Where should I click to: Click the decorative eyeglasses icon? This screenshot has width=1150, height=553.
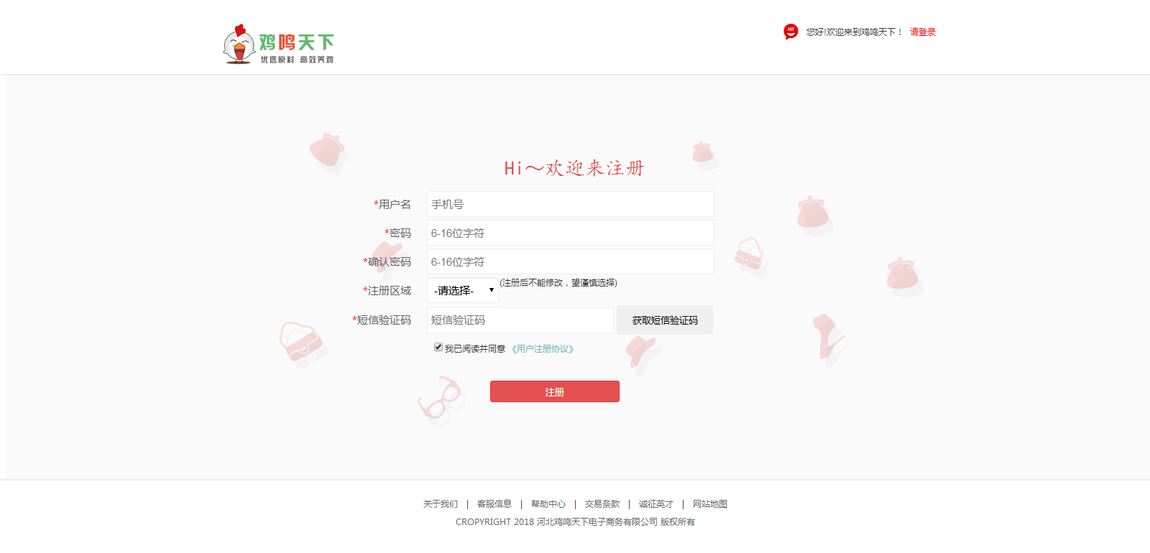coord(438,399)
